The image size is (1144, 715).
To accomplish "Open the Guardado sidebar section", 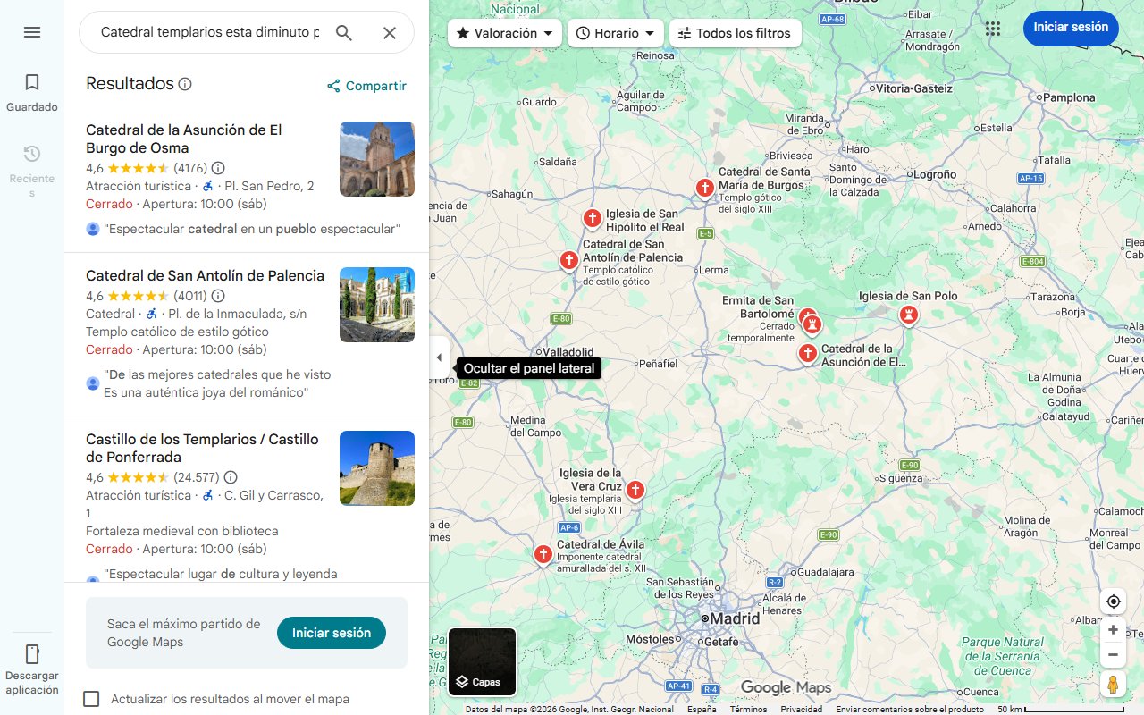I will (x=32, y=92).
